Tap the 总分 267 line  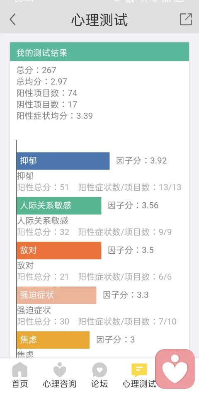point(36,70)
